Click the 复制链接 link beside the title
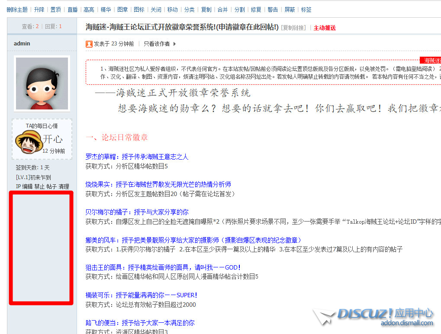The width and height of the screenshot is (441, 334). coord(293,28)
